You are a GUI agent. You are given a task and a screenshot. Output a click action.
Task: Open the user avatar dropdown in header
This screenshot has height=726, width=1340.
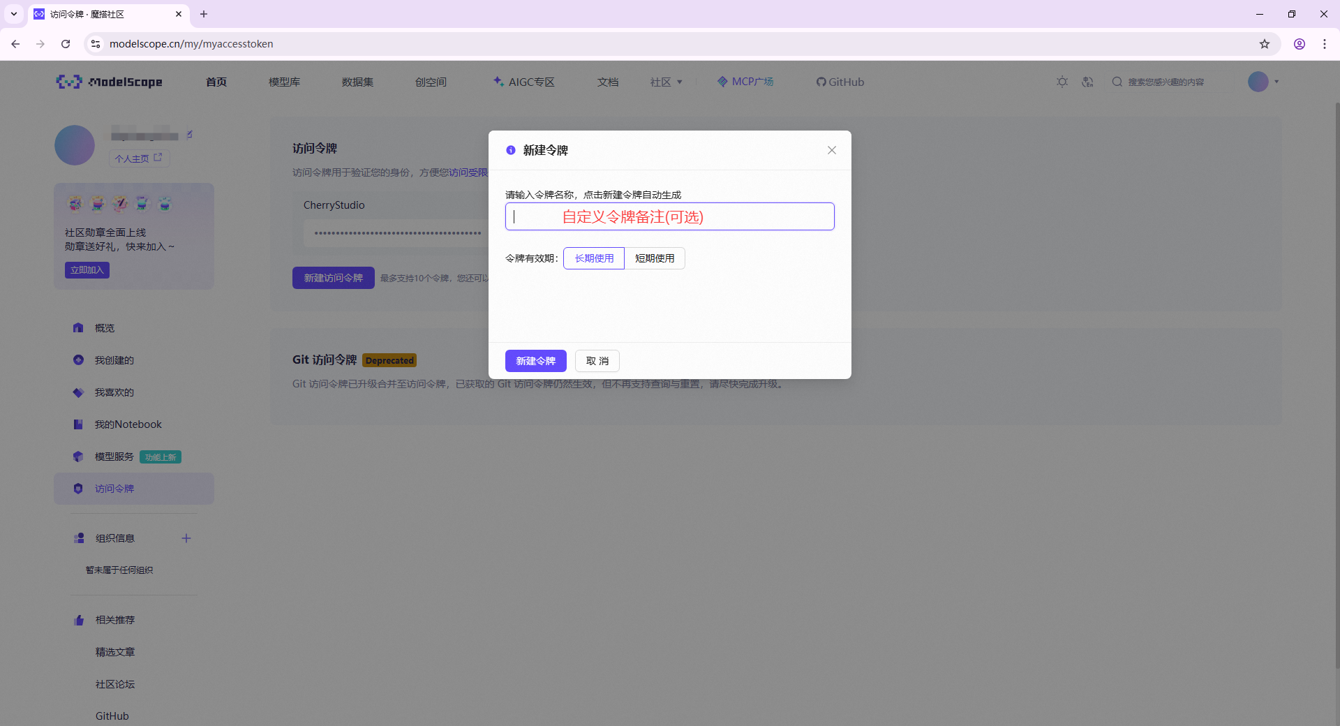click(1263, 82)
